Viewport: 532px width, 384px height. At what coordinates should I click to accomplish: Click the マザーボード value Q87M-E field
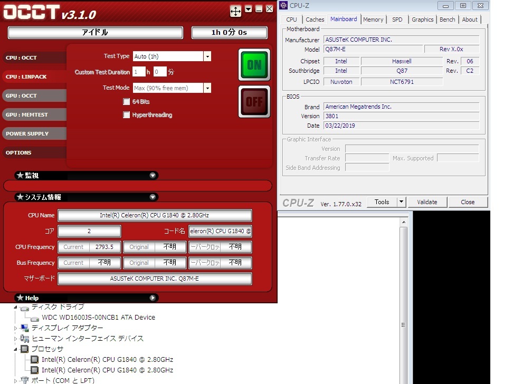point(155,279)
